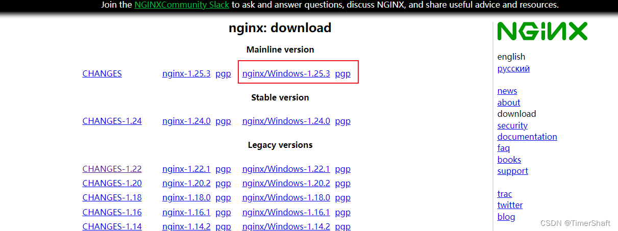Open the support page
This screenshot has height=231, width=618.
point(513,171)
